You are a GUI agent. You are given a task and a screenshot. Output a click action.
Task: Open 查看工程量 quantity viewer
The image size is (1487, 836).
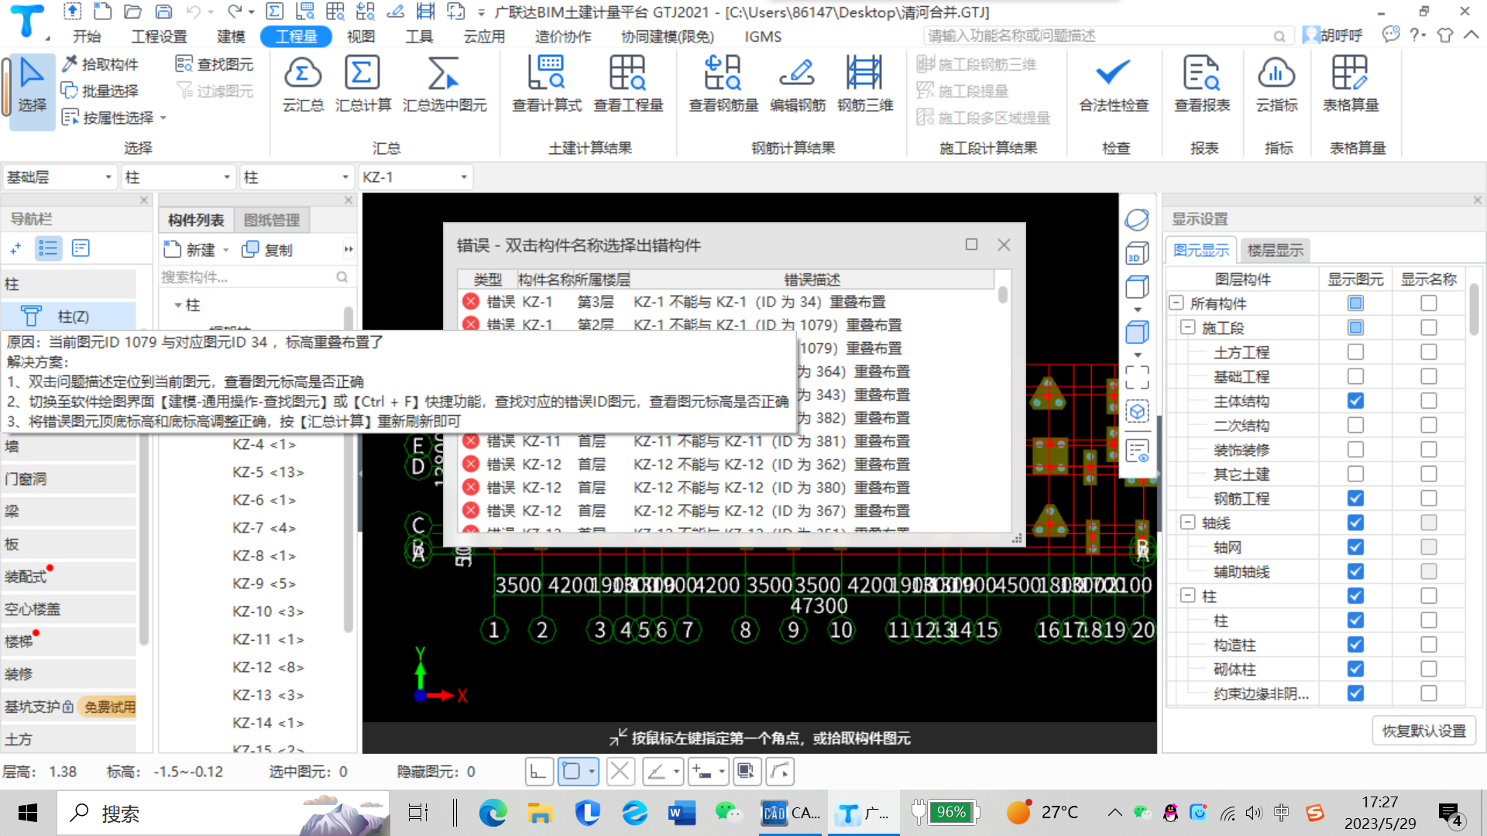tap(628, 84)
